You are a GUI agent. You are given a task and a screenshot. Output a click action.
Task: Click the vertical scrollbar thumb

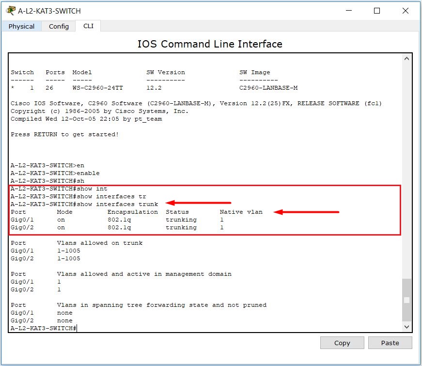coord(406,300)
